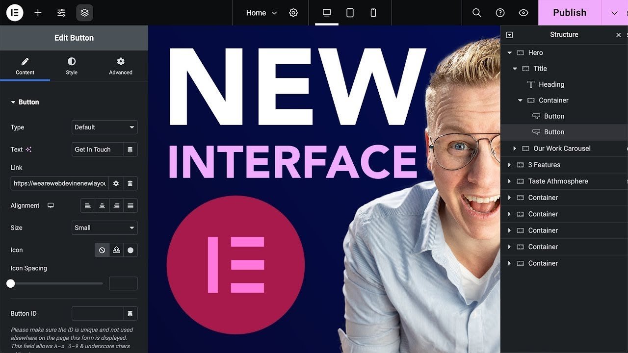Open the Type dropdown

tap(105, 127)
